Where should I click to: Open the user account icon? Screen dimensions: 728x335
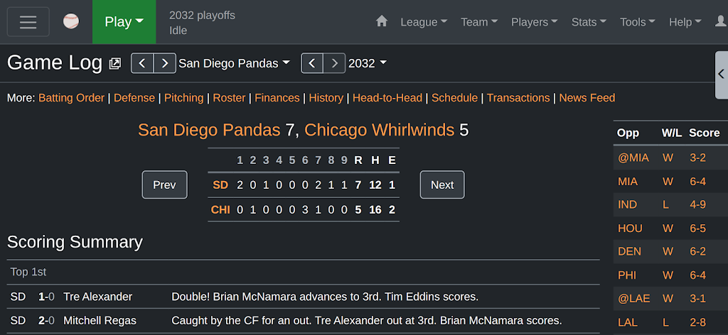[x=721, y=21]
